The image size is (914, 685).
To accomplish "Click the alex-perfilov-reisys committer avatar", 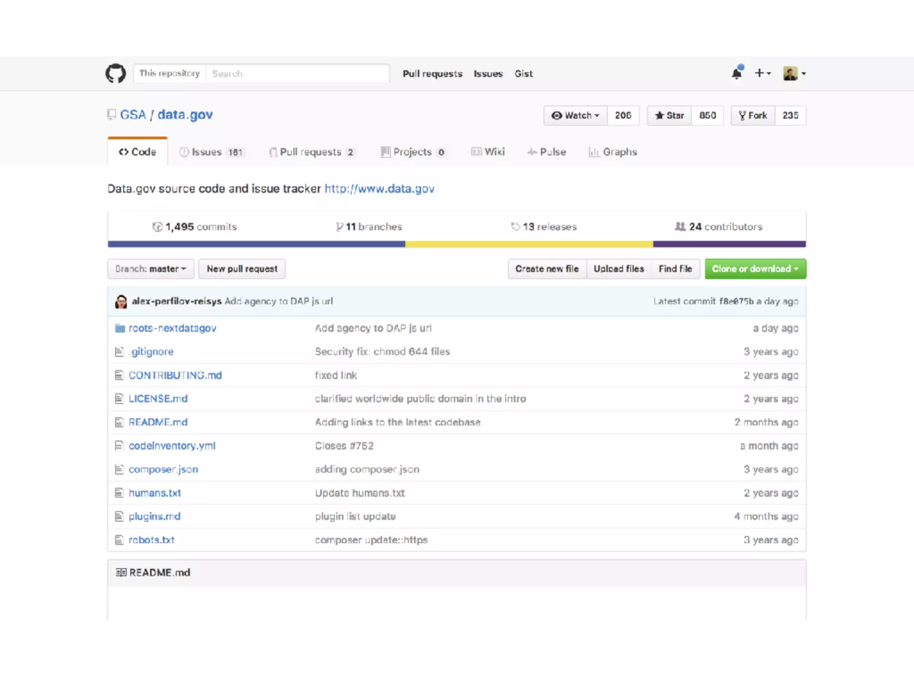I will (121, 301).
